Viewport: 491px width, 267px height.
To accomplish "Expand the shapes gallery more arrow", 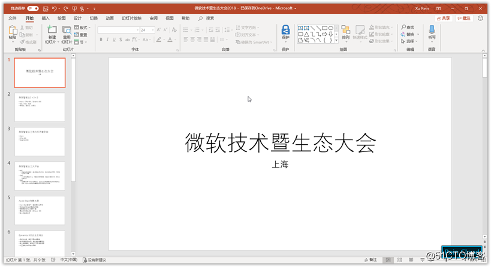I will (x=336, y=40).
